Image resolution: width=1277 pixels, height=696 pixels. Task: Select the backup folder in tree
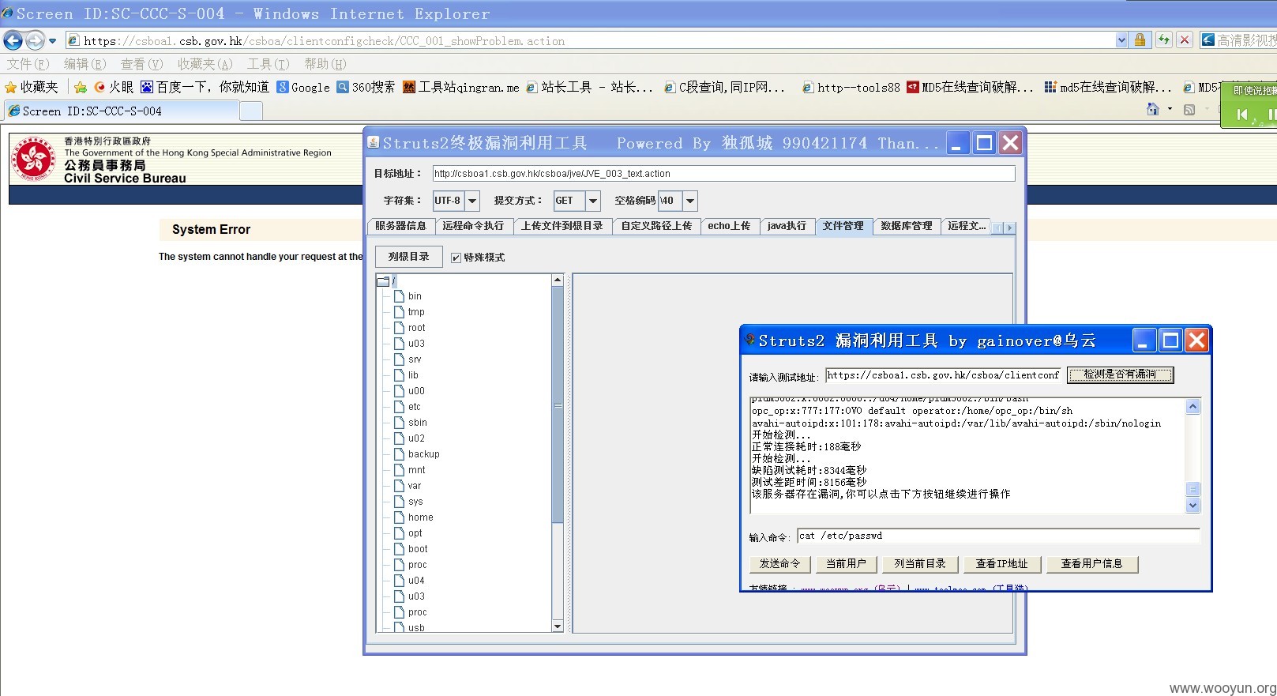(x=424, y=454)
